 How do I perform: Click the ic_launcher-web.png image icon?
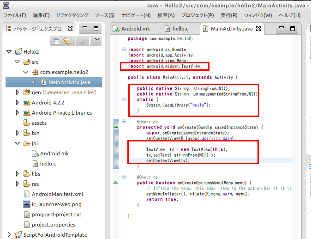[x=27, y=204]
